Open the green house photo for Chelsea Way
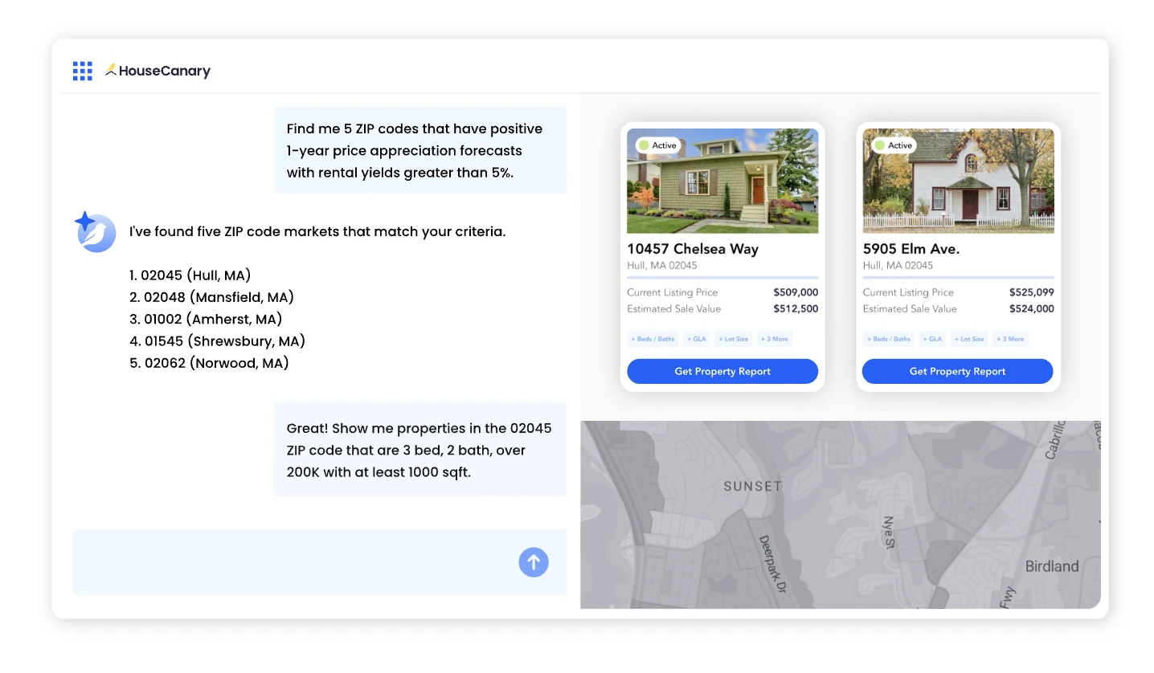Screen dimensions: 1154x673 722,181
